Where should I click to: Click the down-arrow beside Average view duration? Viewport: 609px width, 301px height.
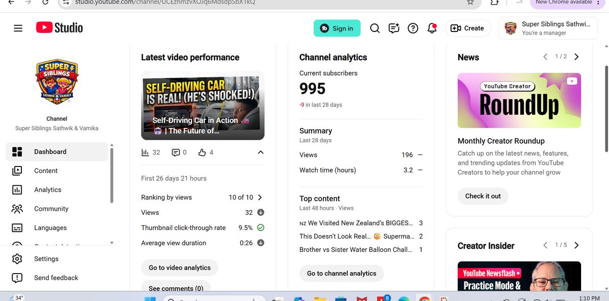pyautogui.click(x=260, y=243)
